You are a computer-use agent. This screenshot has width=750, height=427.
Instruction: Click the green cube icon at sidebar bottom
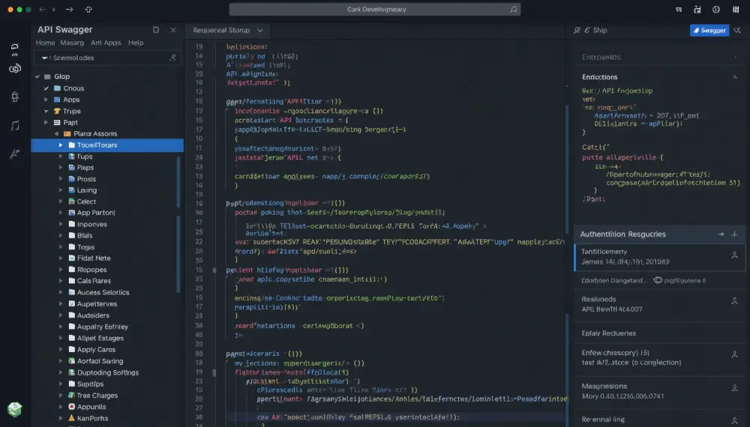14,409
